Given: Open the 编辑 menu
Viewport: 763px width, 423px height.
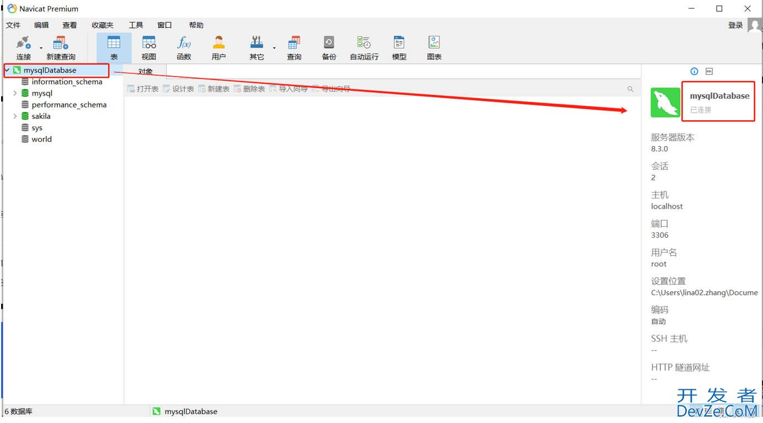Looking at the screenshot, I should point(41,25).
